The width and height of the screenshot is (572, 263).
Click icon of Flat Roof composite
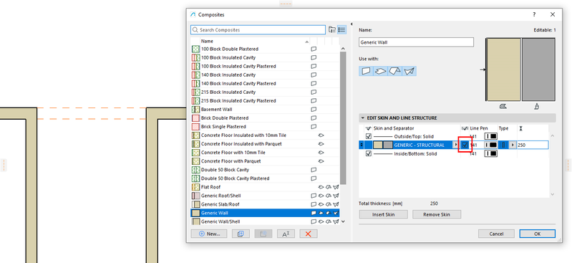tap(196, 187)
